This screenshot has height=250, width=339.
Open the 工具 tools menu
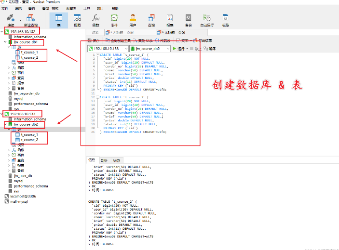(87, 8)
